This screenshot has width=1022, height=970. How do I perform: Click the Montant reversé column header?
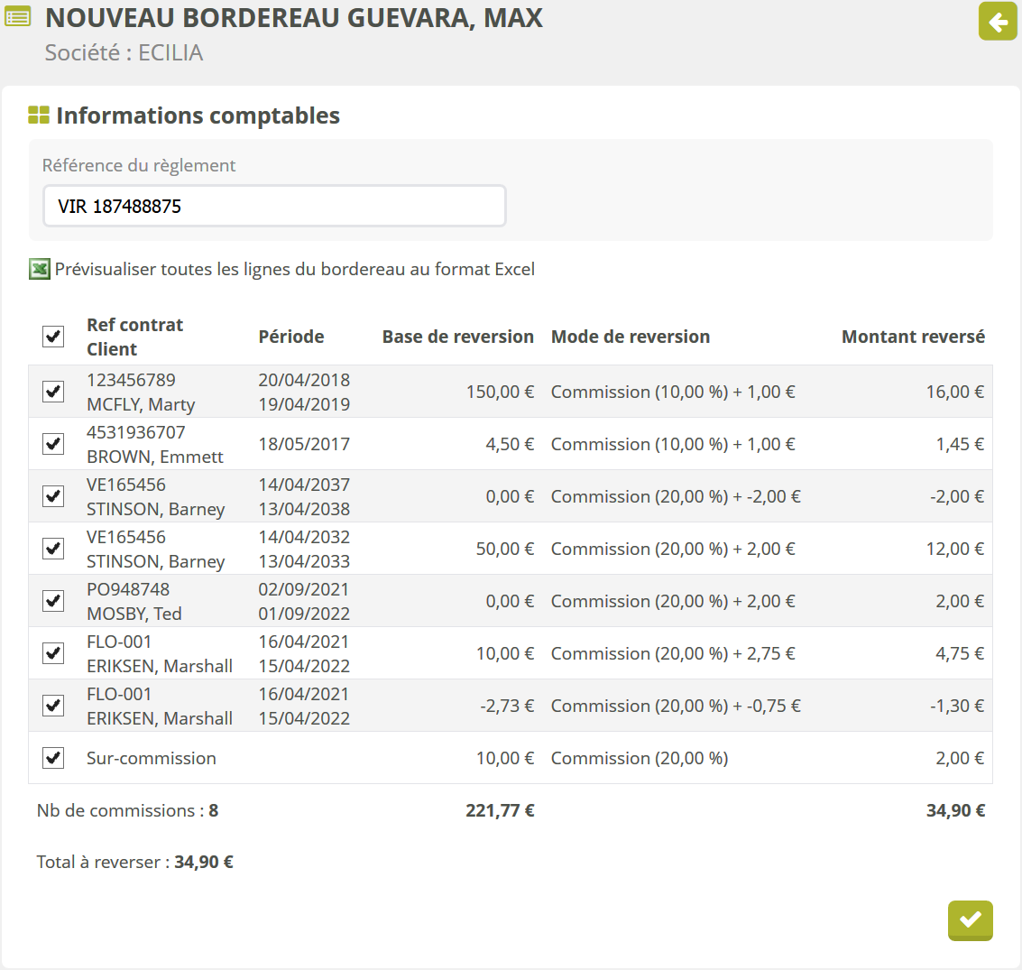point(912,337)
